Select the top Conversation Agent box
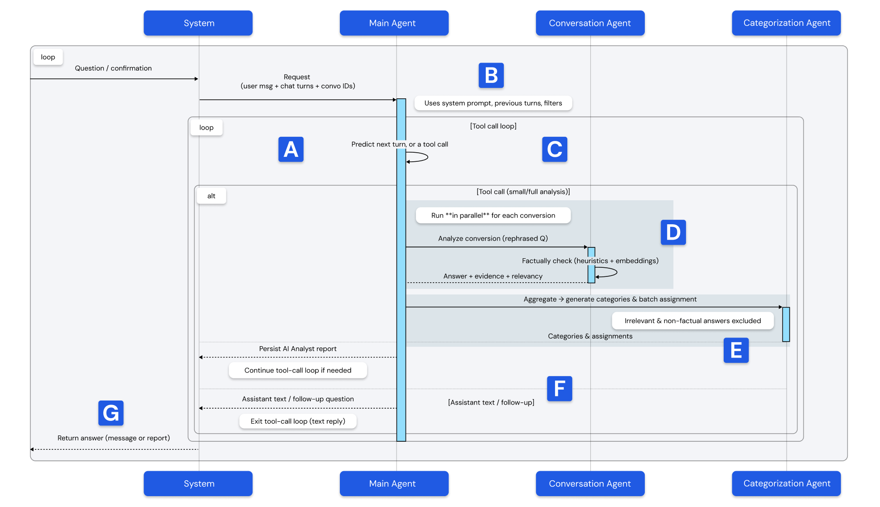Viewport: 880px width, 507px height. click(590, 24)
